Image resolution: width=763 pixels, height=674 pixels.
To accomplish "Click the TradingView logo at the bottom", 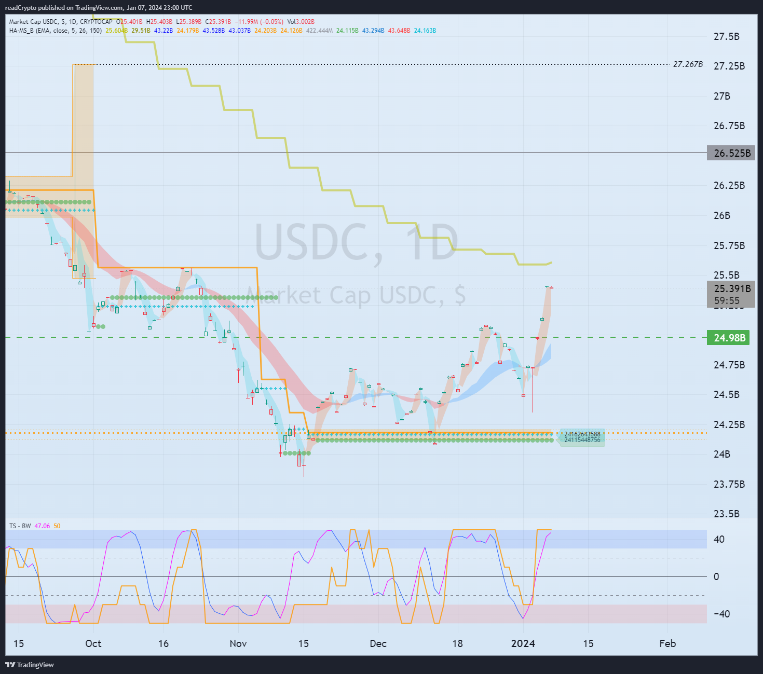I will tap(30, 665).
